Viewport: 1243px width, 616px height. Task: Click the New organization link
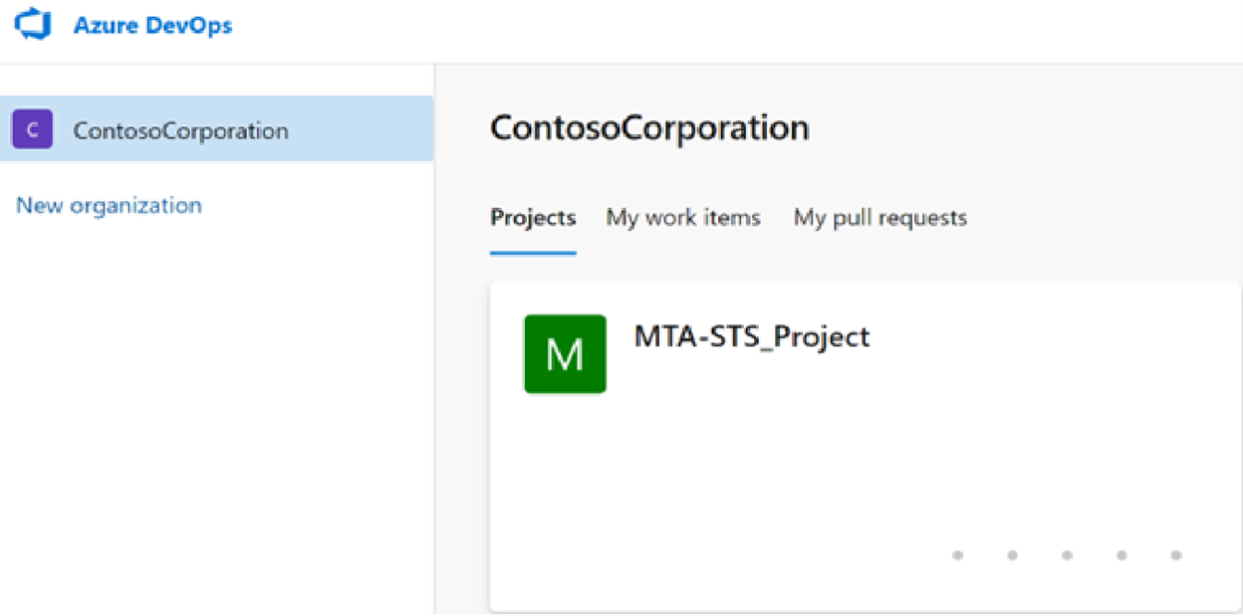(x=109, y=205)
